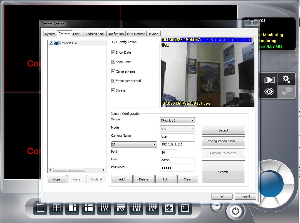Click the camera list horizontal scrollbar
Image resolution: width=300 pixels, height=223 pixels.
tap(69, 170)
